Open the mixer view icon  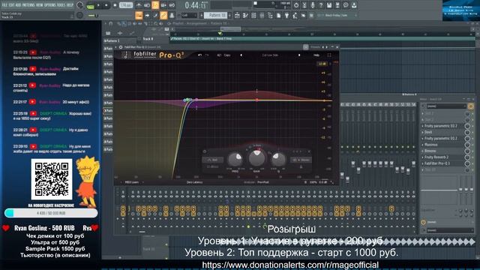pos(262,15)
